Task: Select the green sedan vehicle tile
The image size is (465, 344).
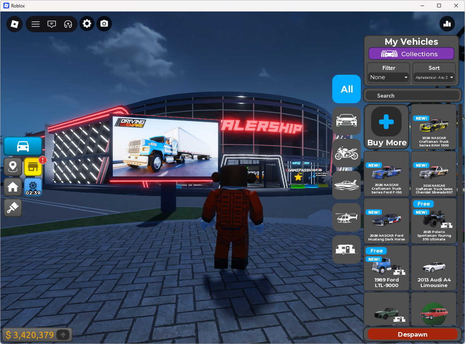Action: [387, 309]
